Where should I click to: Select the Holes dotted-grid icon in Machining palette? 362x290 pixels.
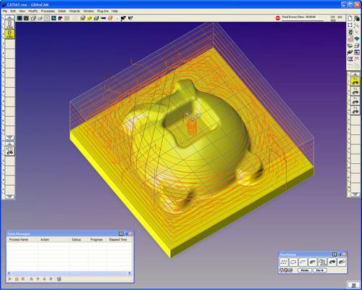click(x=284, y=262)
